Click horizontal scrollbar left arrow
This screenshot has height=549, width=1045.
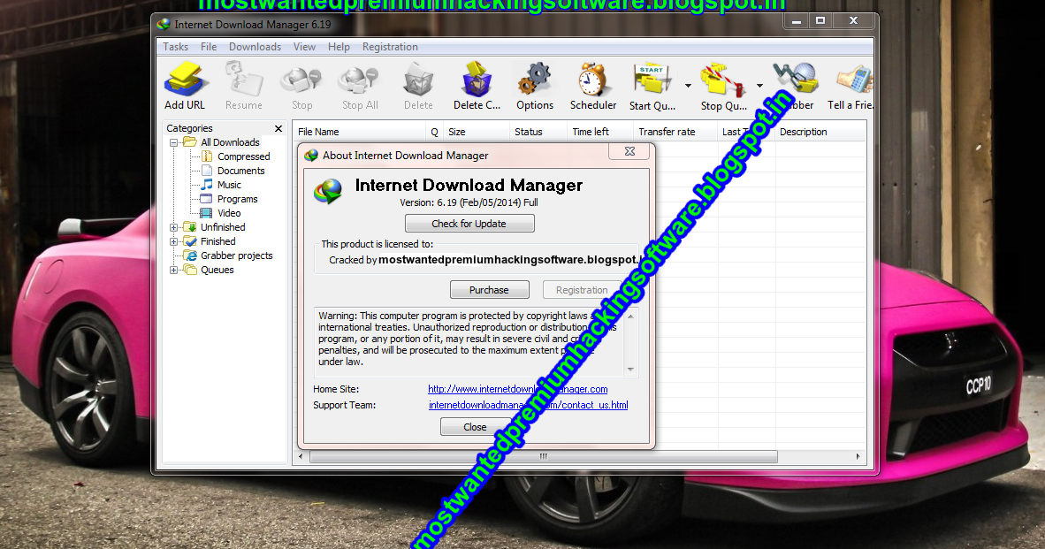pos(301,456)
